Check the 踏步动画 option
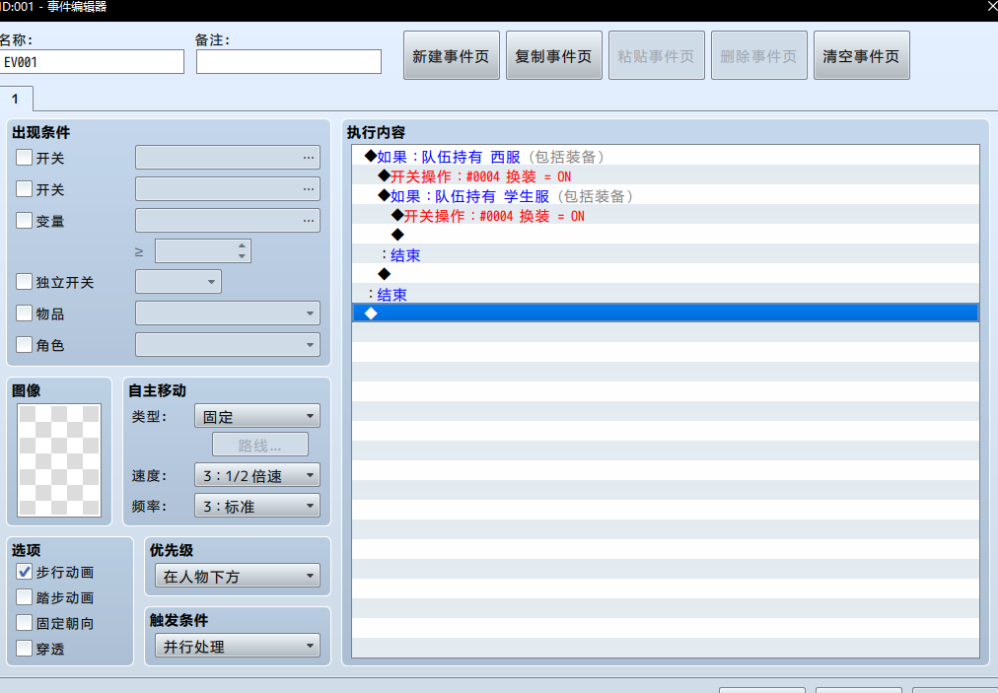Screen dimensions: 998x693 coord(25,597)
